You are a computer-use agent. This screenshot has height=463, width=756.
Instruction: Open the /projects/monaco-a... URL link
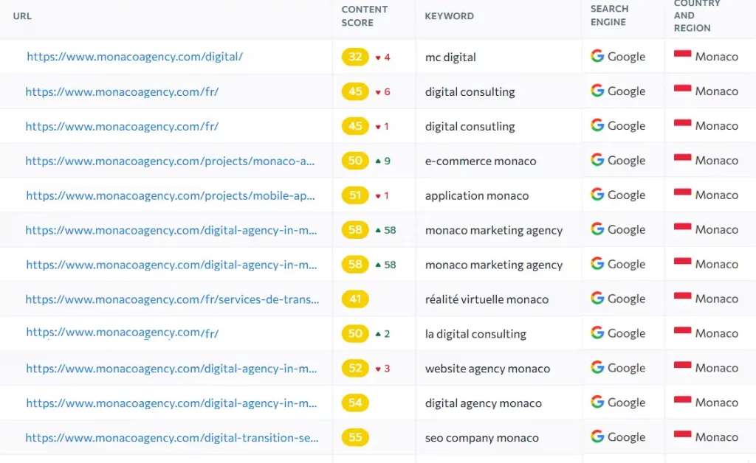171,161
